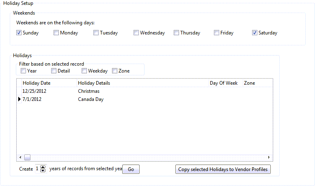Viewport: 315px width, 186px height.
Task: Enable filtering by Zone
Action: pyautogui.click(x=114, y=71)
